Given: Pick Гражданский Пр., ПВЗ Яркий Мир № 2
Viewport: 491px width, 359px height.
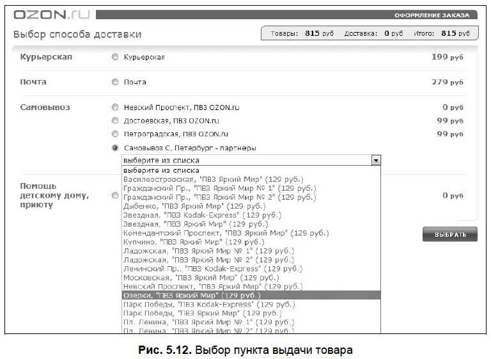Looking at the screenshot, I should [x=251, y=197].
